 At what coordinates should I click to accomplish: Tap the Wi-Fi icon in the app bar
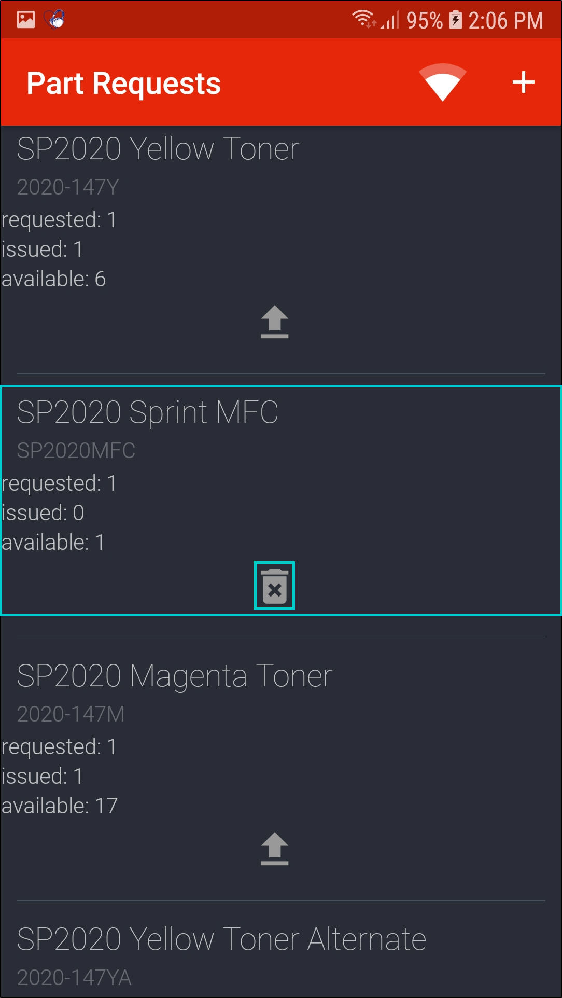coord(442,82)
